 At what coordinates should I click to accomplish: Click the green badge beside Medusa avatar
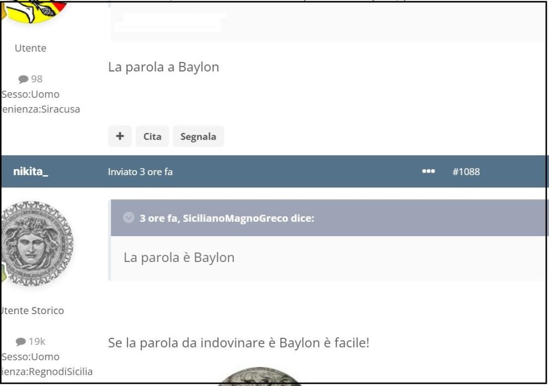click(4, 273)
